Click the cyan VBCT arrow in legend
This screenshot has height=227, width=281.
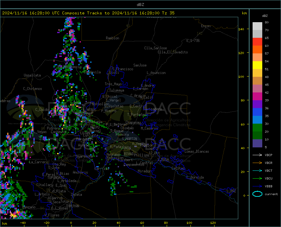click(257, 170)
